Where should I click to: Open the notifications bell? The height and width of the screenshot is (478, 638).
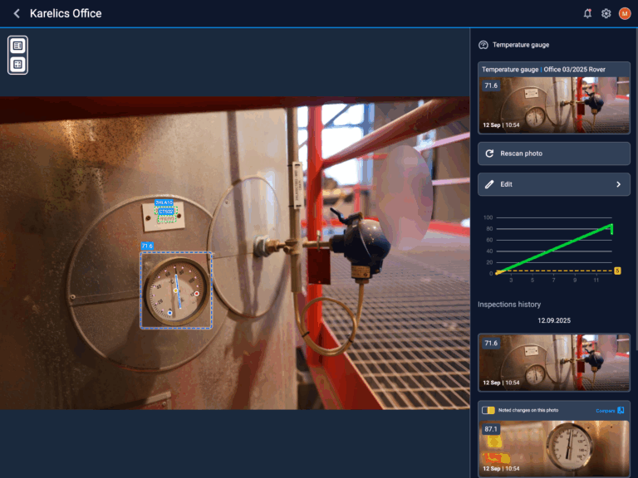588,13
